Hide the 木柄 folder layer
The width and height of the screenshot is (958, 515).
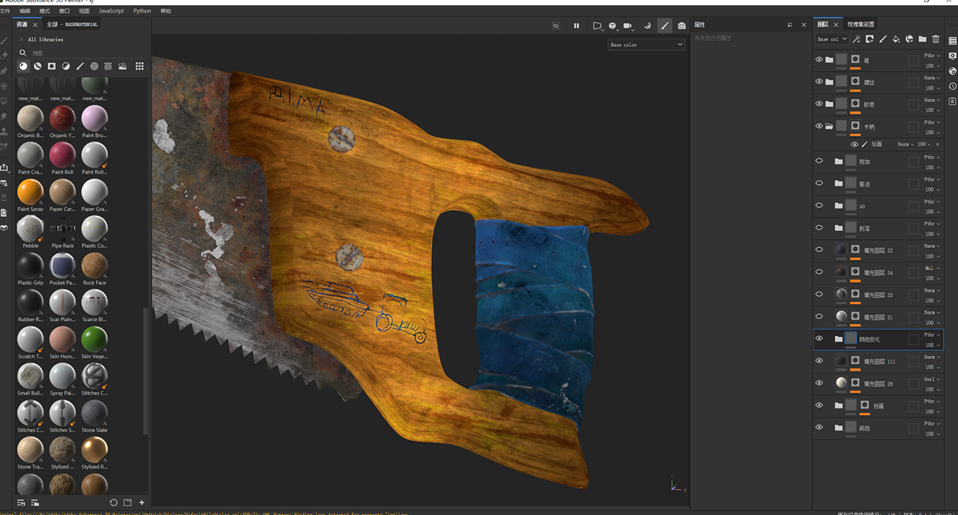click(x=819, y=127)
